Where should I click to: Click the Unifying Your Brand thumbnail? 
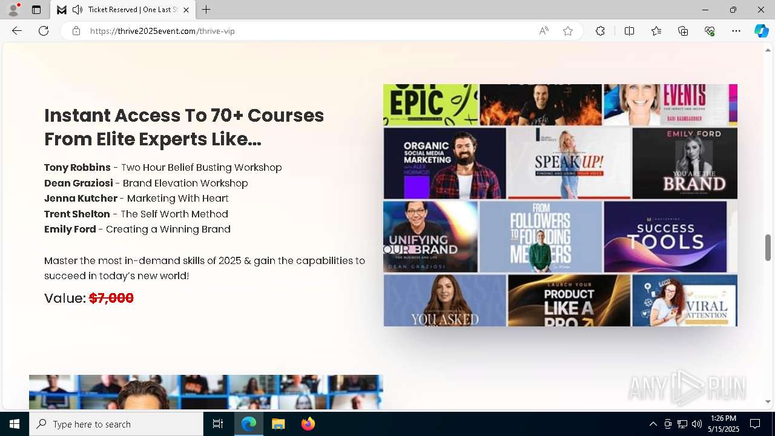click(x=430, y=237)
